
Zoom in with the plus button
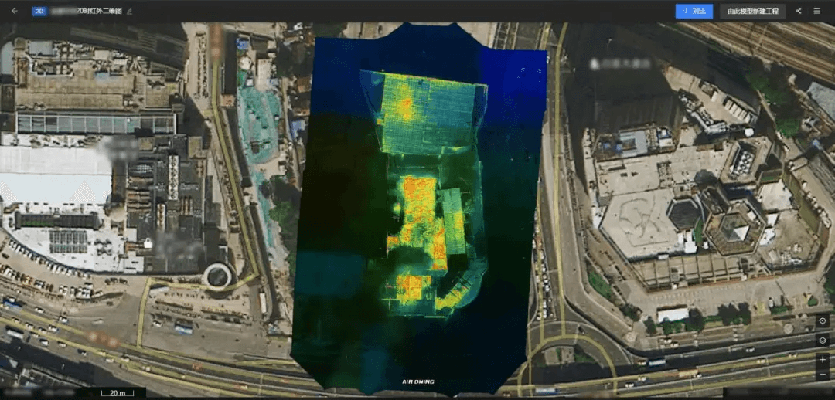[x=822, y=360]
